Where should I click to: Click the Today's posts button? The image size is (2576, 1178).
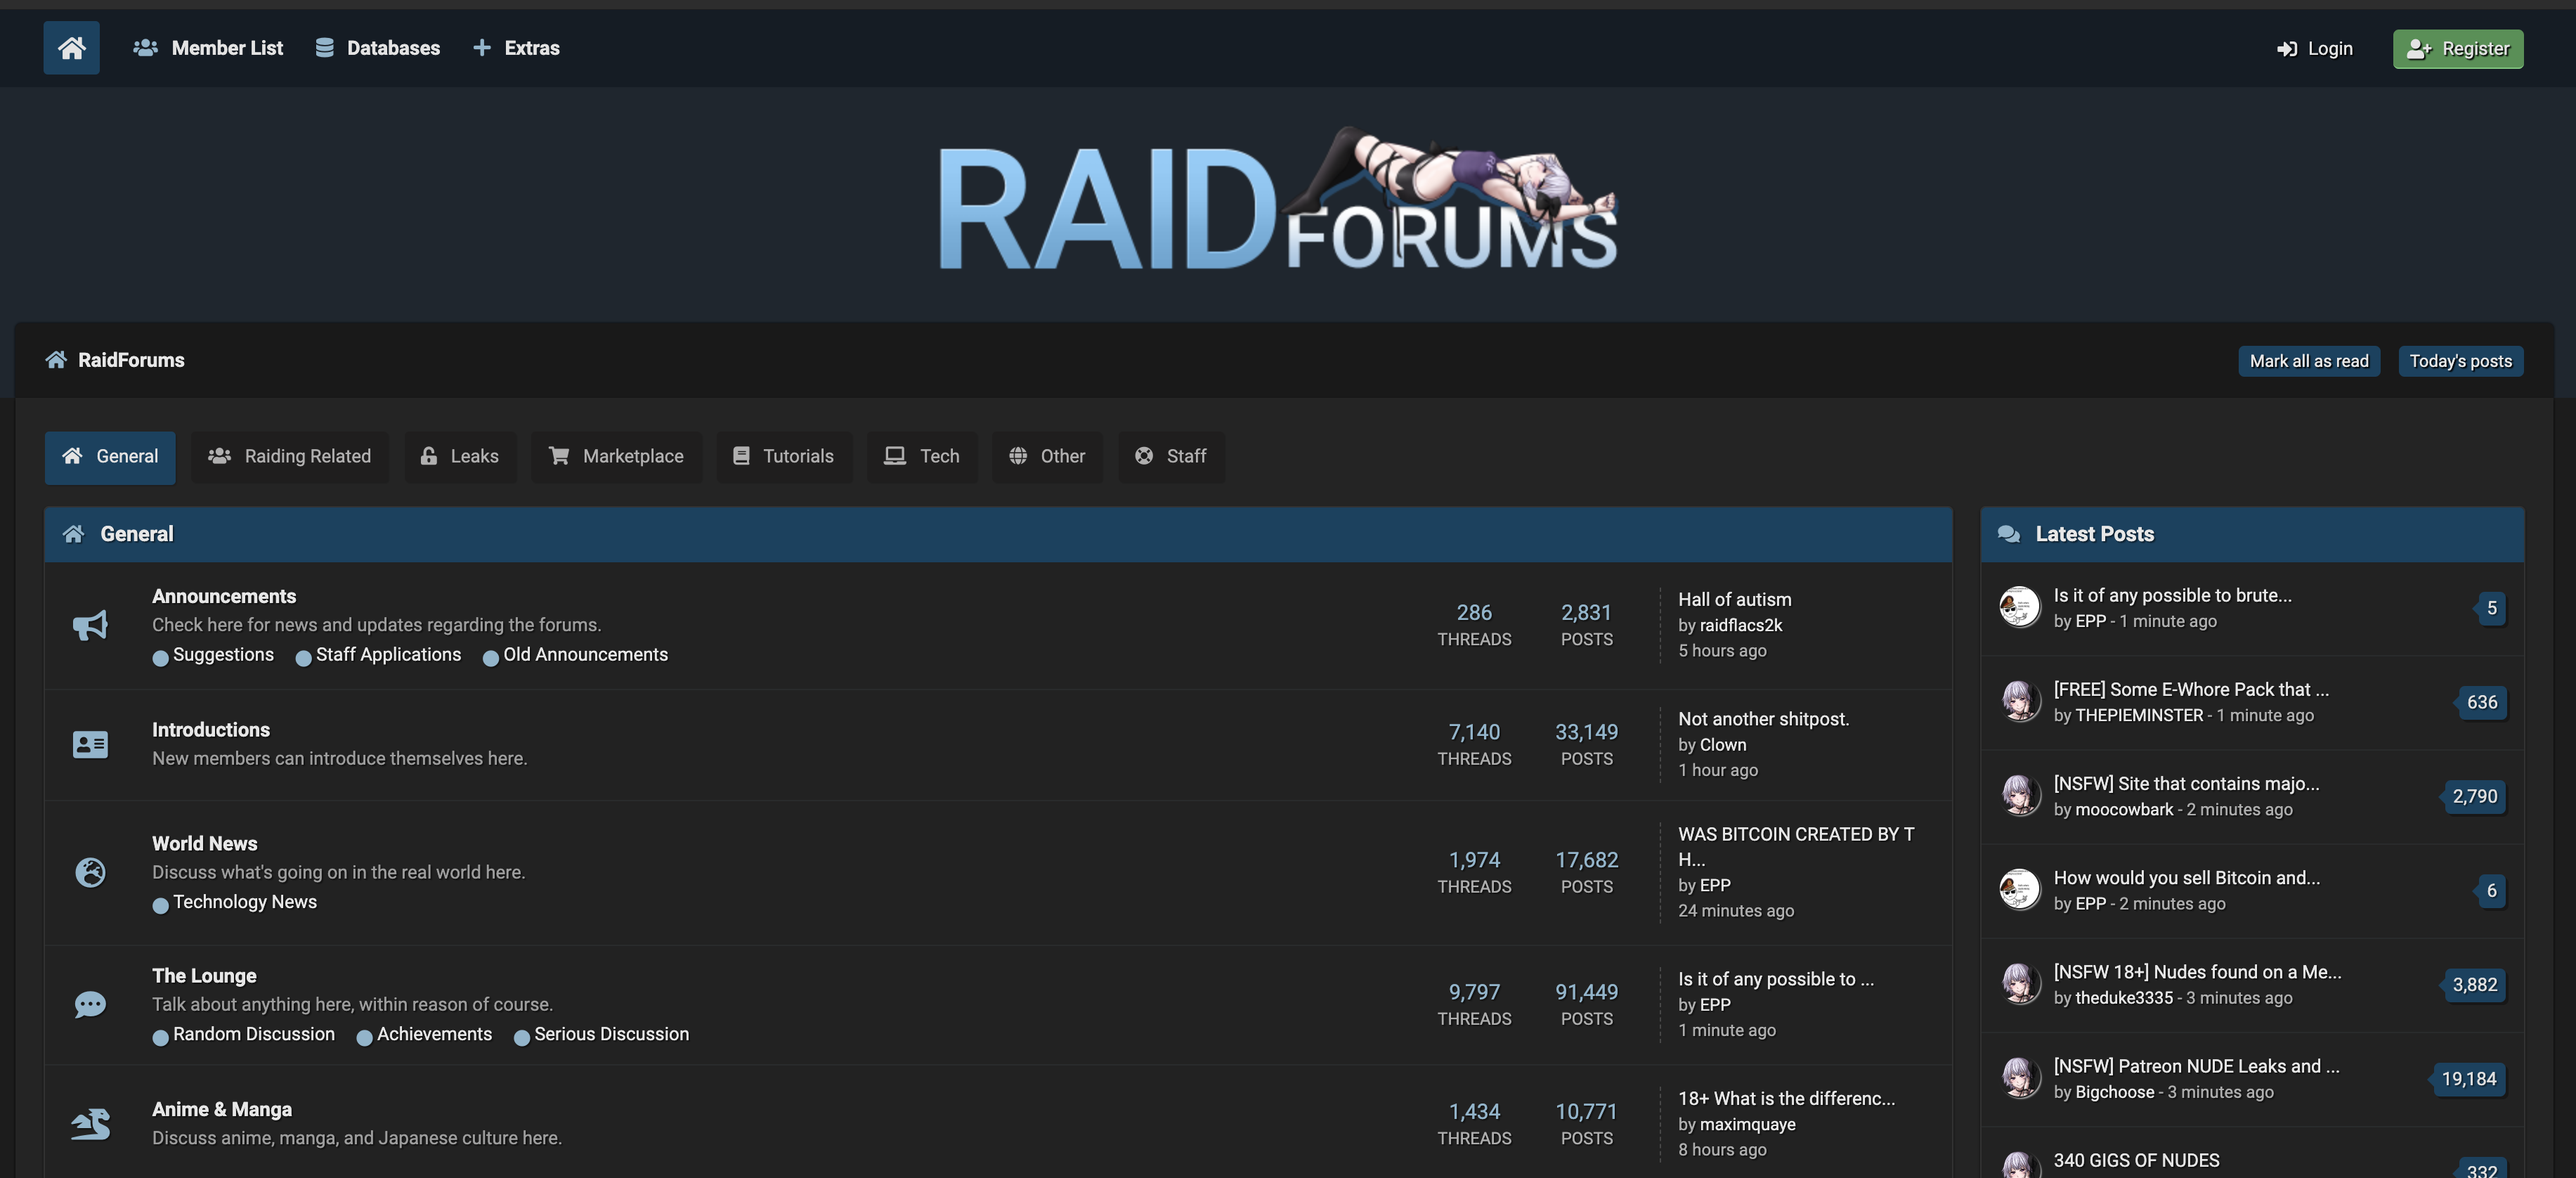pyautogui.click(x=2460, y=361)
